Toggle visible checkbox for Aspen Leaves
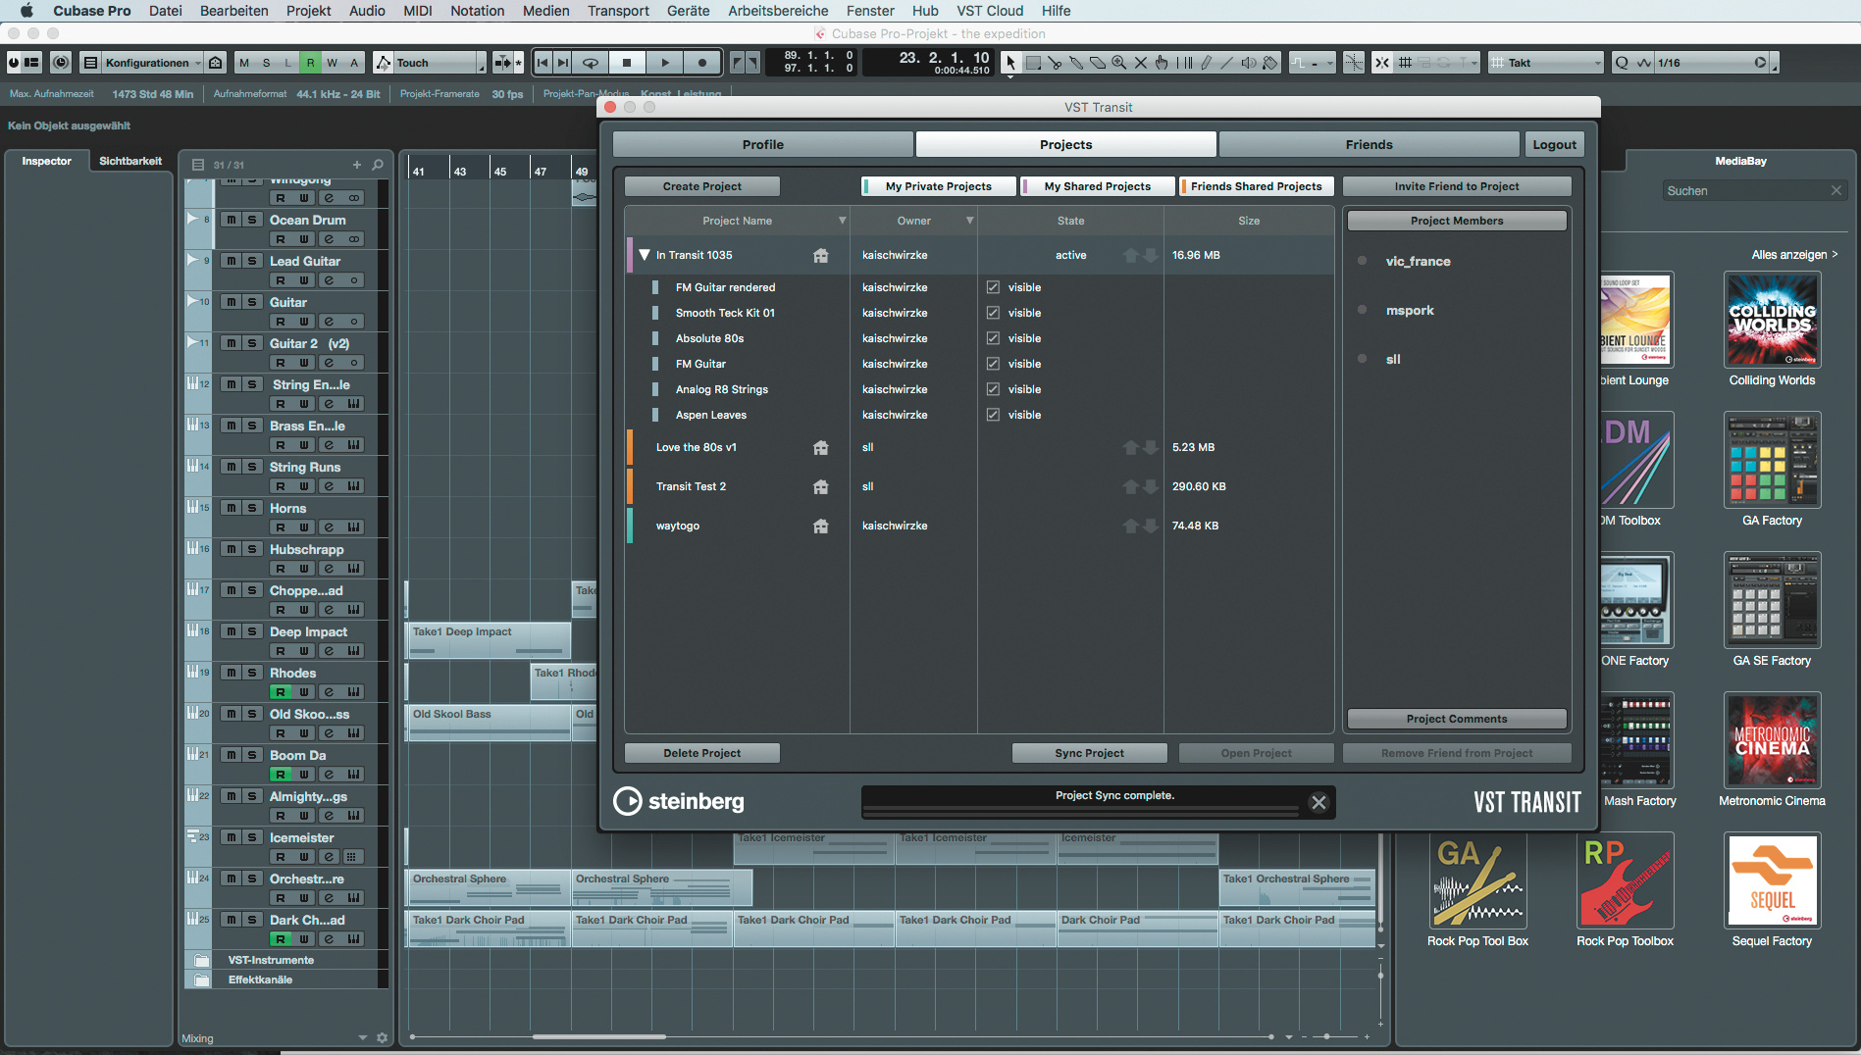Viewport: 1861px width, 1055px height. 993,415
